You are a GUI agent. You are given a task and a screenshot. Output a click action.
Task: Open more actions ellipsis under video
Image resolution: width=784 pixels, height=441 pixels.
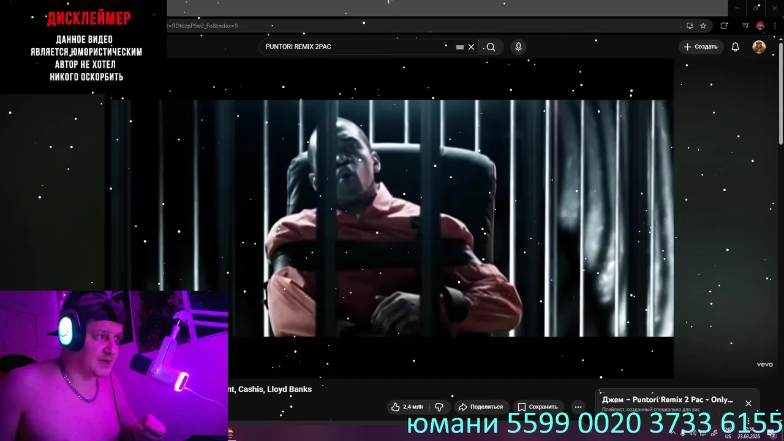click(x=578, y=407)
